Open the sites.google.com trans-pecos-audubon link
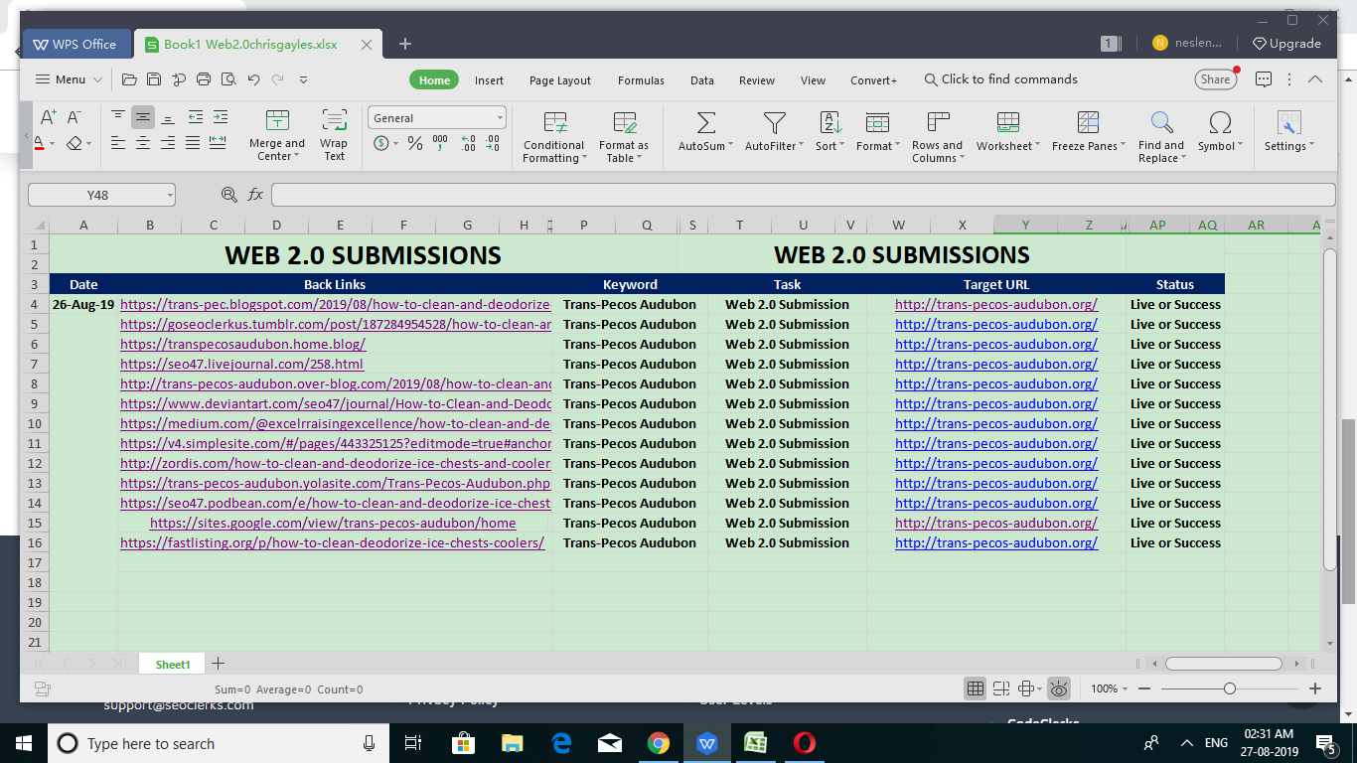 [x=333, y=523]
